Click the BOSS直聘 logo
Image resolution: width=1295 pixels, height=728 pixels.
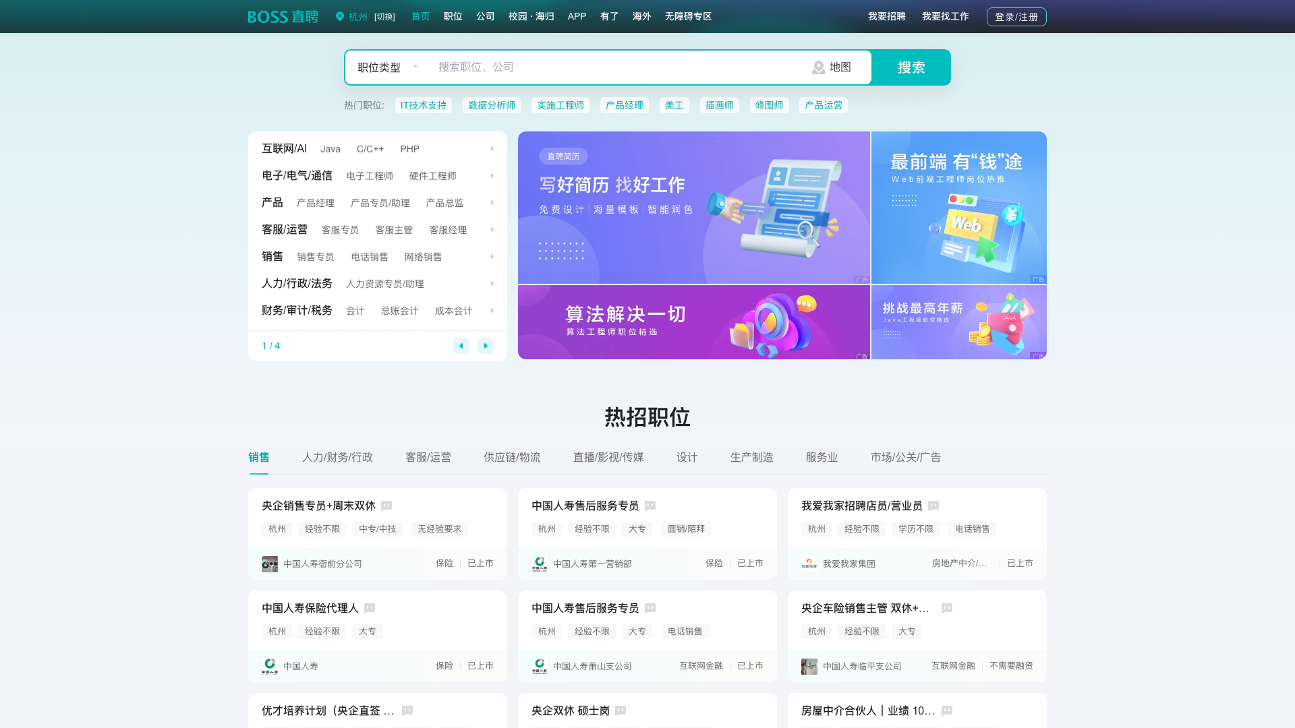[283, 17]
